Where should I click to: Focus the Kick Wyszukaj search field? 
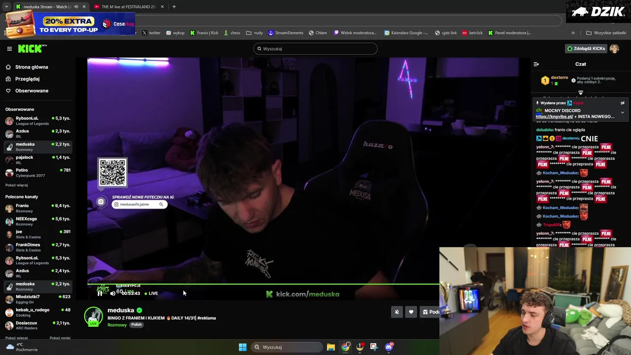coord(315,48)
